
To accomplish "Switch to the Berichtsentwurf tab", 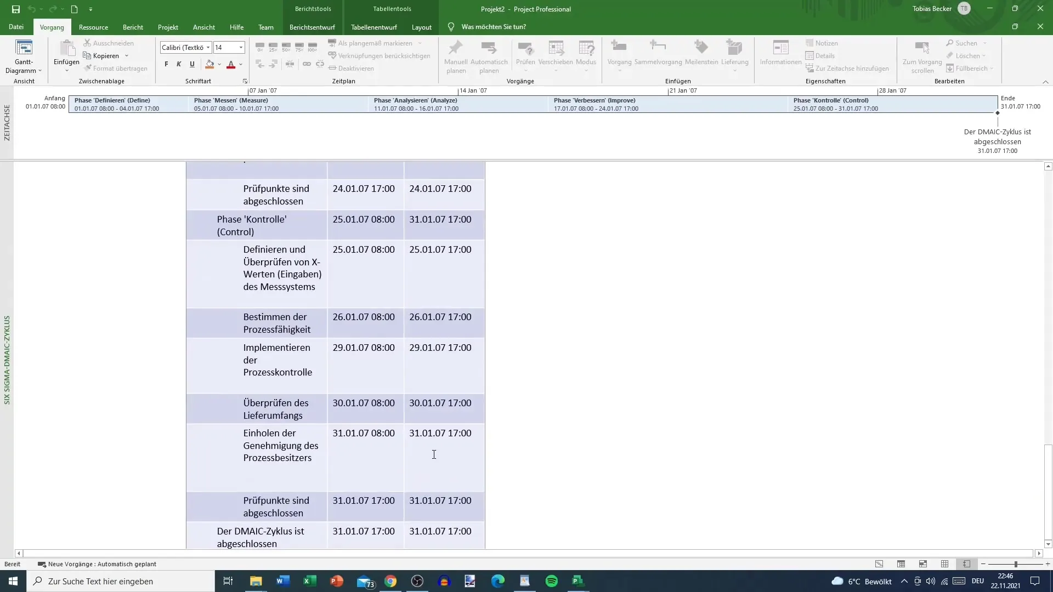I will [x=312, y=27].
